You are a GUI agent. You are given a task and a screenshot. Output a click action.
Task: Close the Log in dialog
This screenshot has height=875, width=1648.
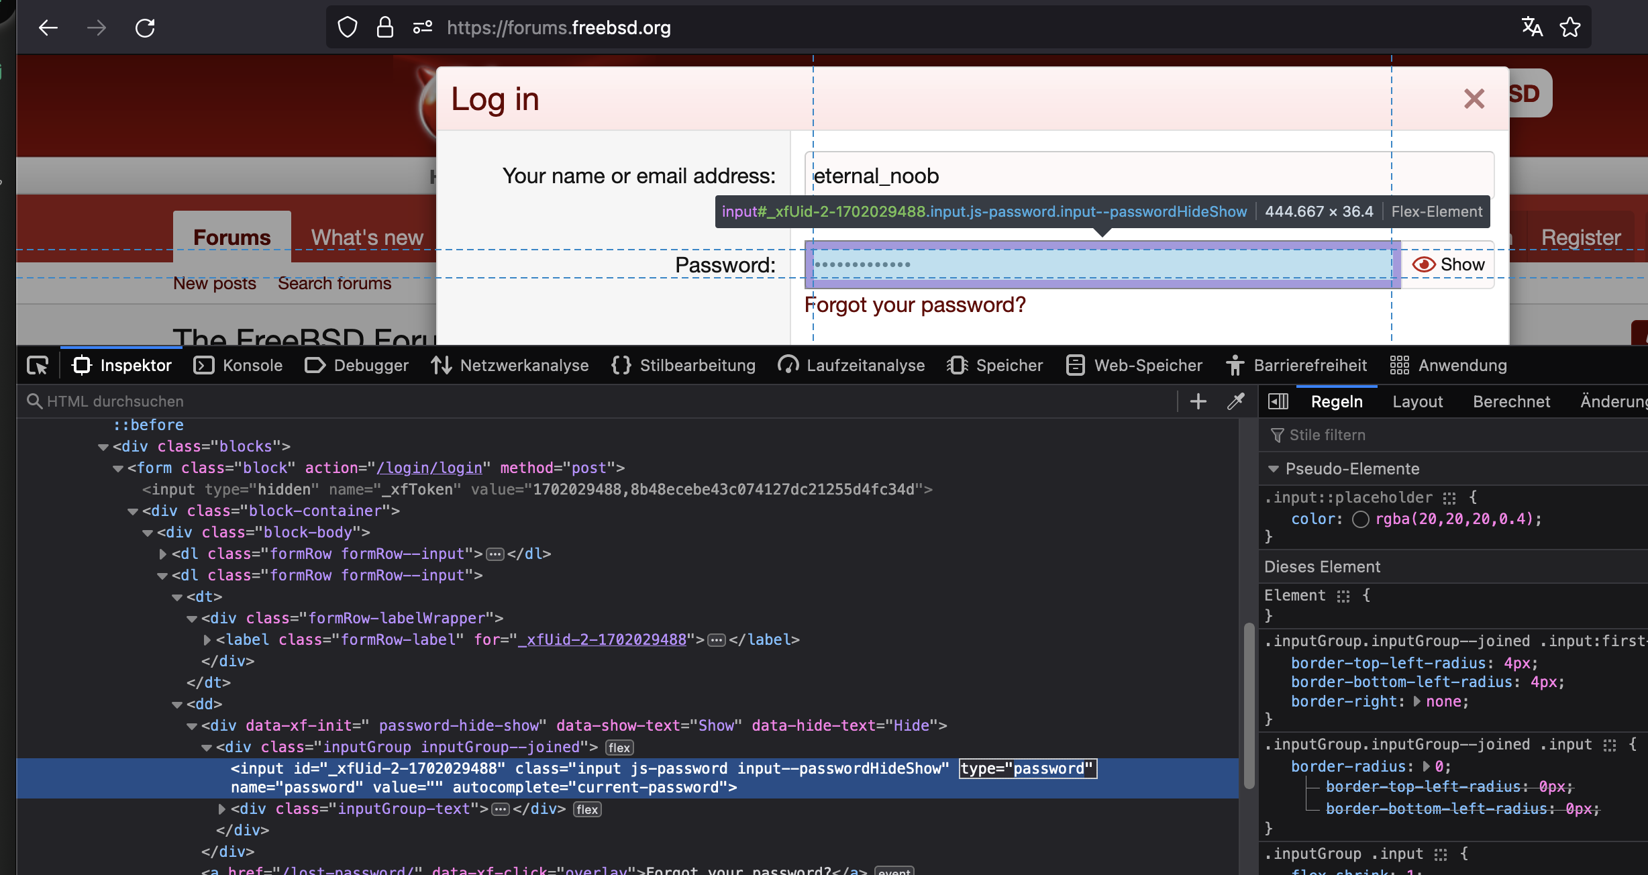(x=1474, y=99)
